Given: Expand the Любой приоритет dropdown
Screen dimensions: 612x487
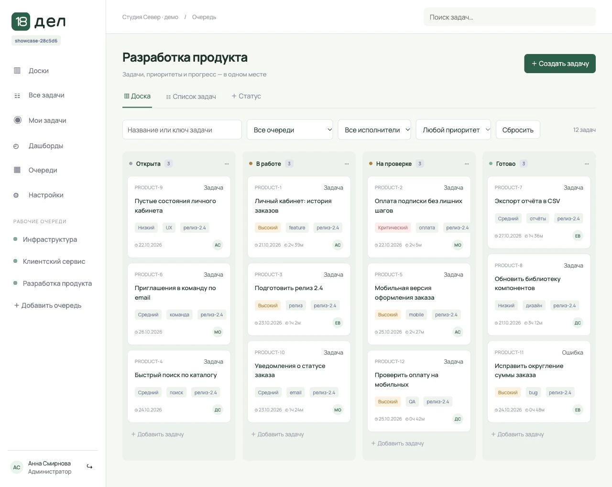Looking at the screenshot, I should pyautogui.click(x=453, y=130).
